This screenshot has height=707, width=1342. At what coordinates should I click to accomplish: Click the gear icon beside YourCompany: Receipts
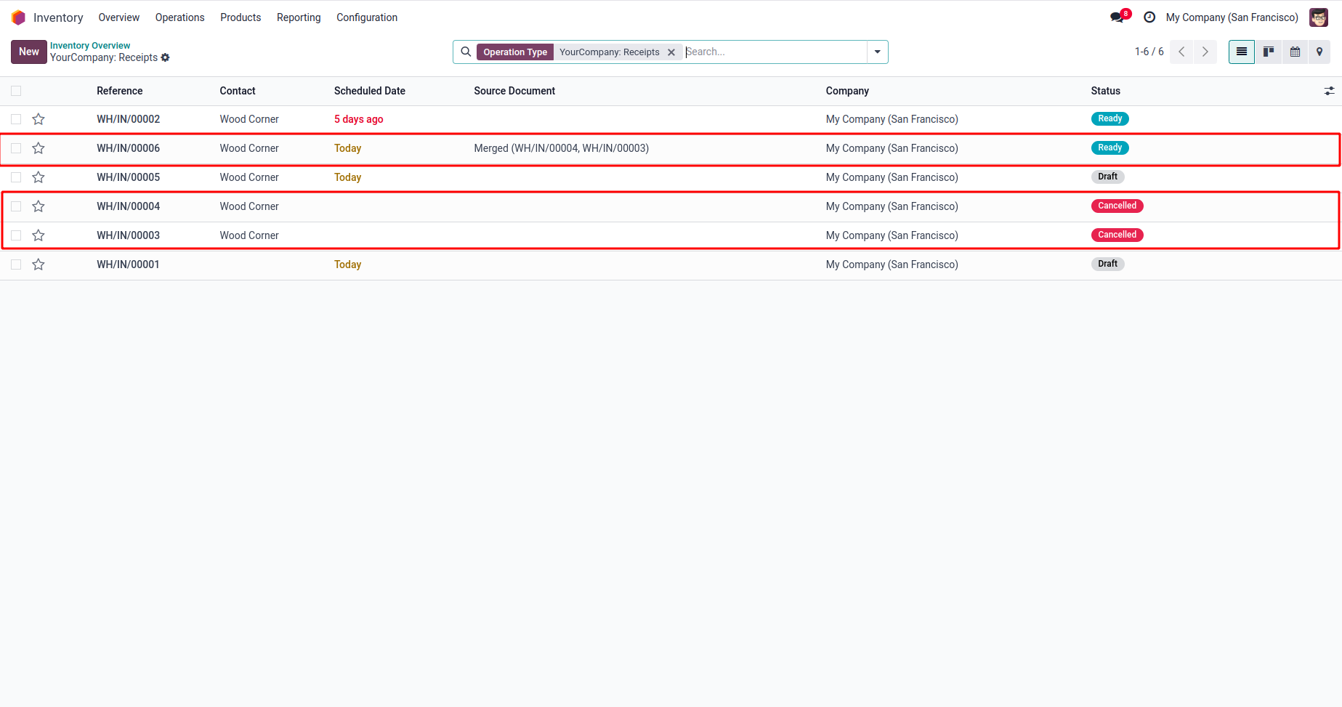(166, 57)
